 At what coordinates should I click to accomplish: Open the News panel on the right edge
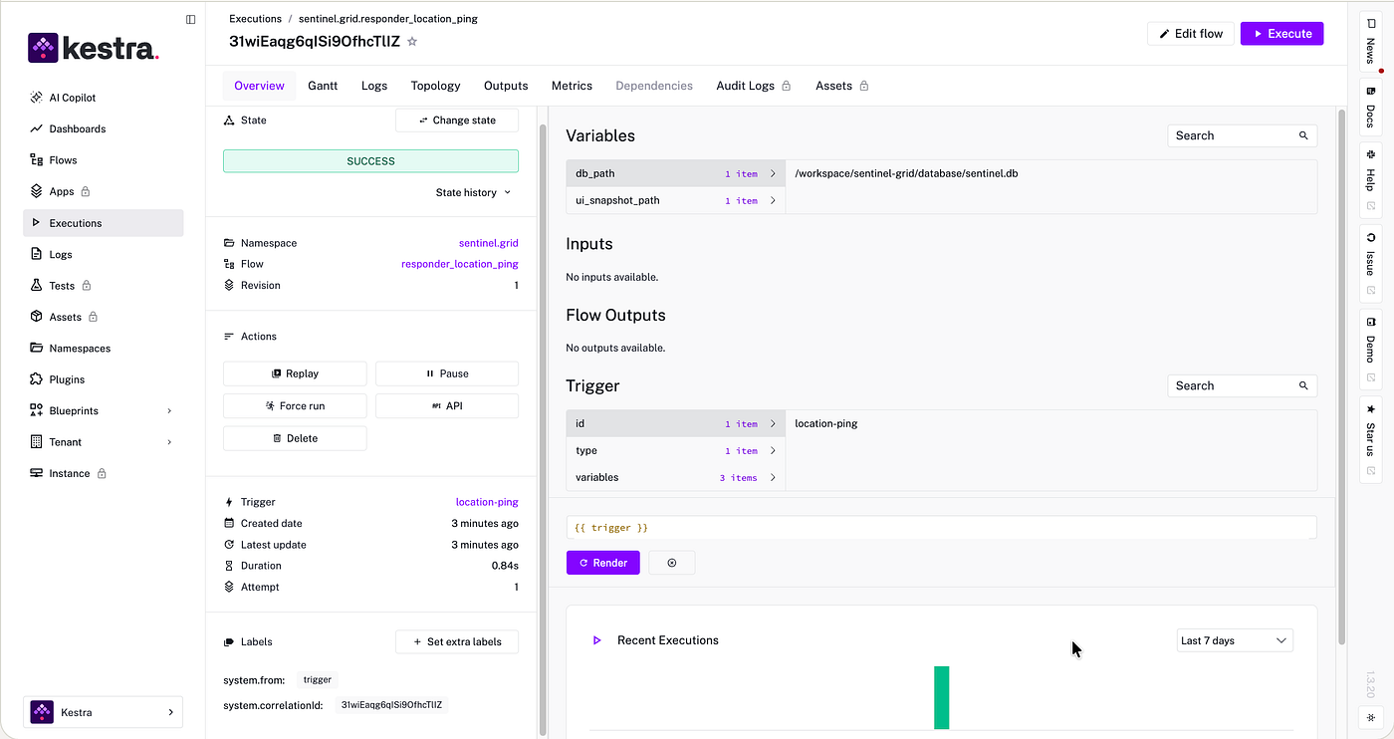click(x=1370, y=42)
